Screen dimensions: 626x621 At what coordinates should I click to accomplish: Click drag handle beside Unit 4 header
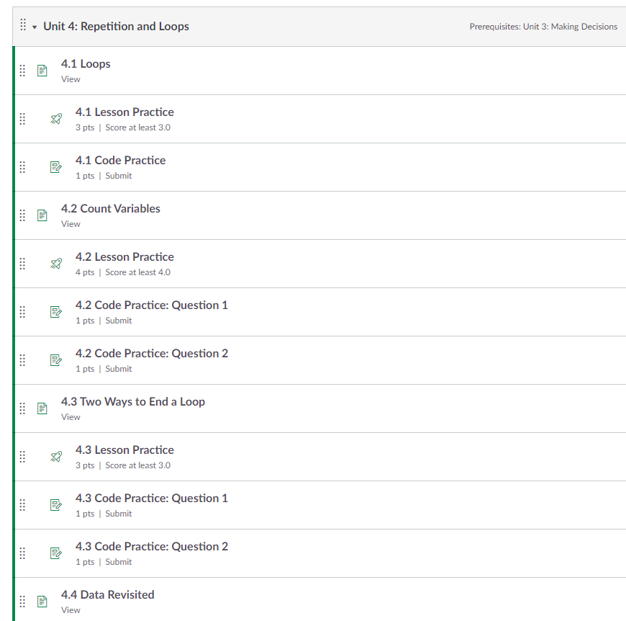pyautogui.click(x=23, y=25)
